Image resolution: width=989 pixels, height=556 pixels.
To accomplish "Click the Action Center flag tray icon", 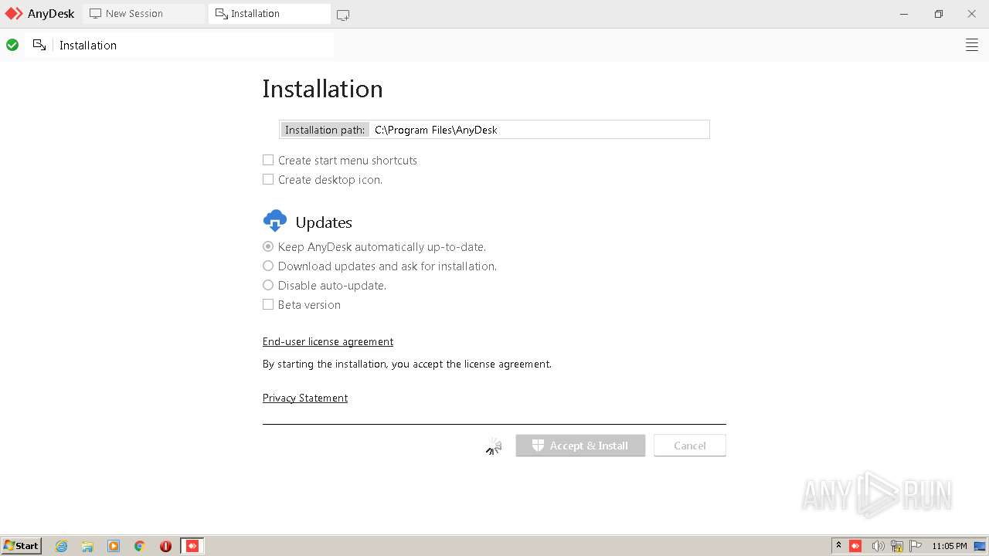I will click(x=916, y=546).
